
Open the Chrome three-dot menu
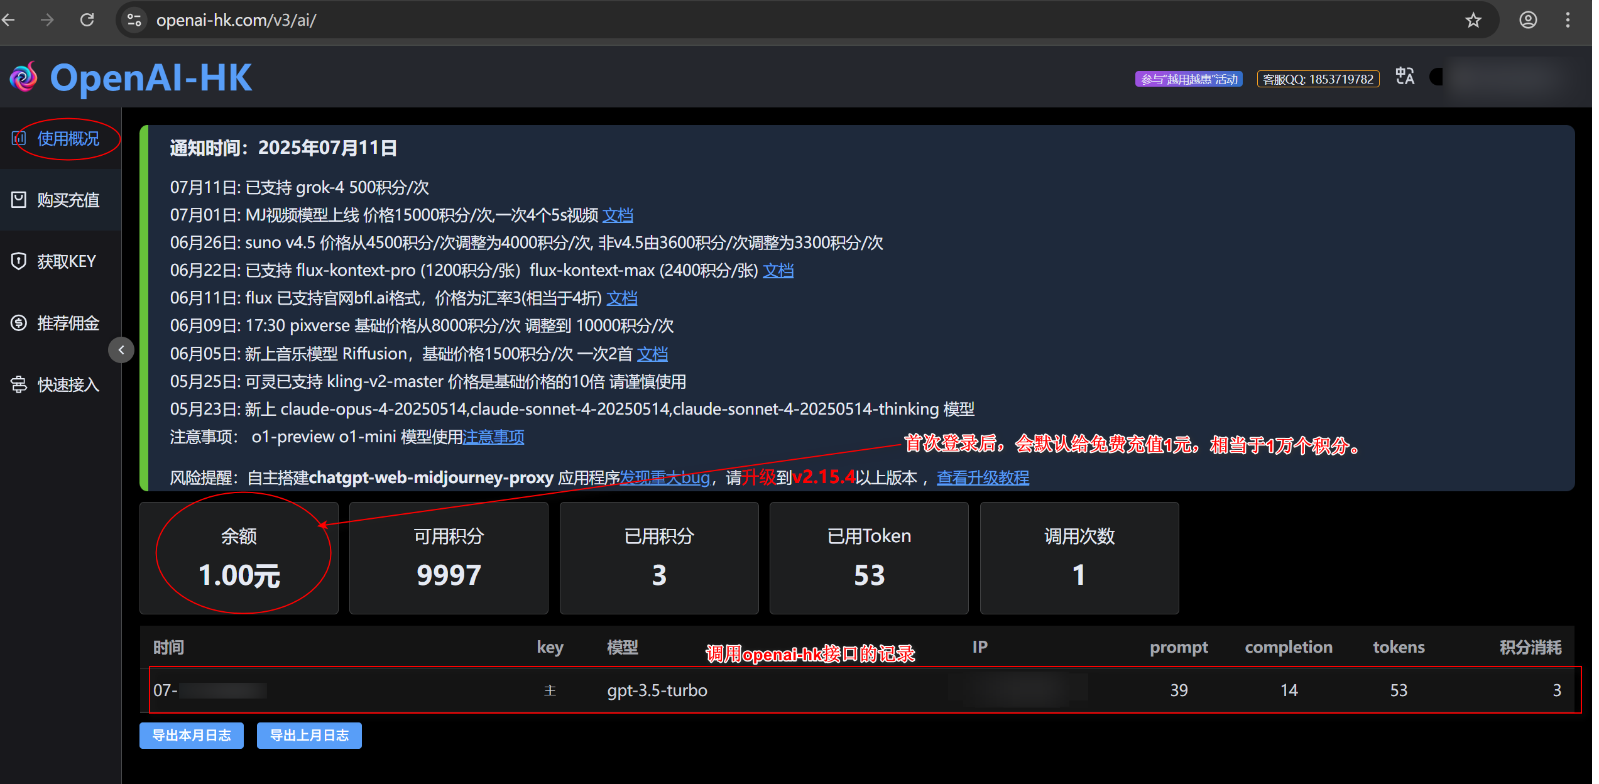[1567, 19]
